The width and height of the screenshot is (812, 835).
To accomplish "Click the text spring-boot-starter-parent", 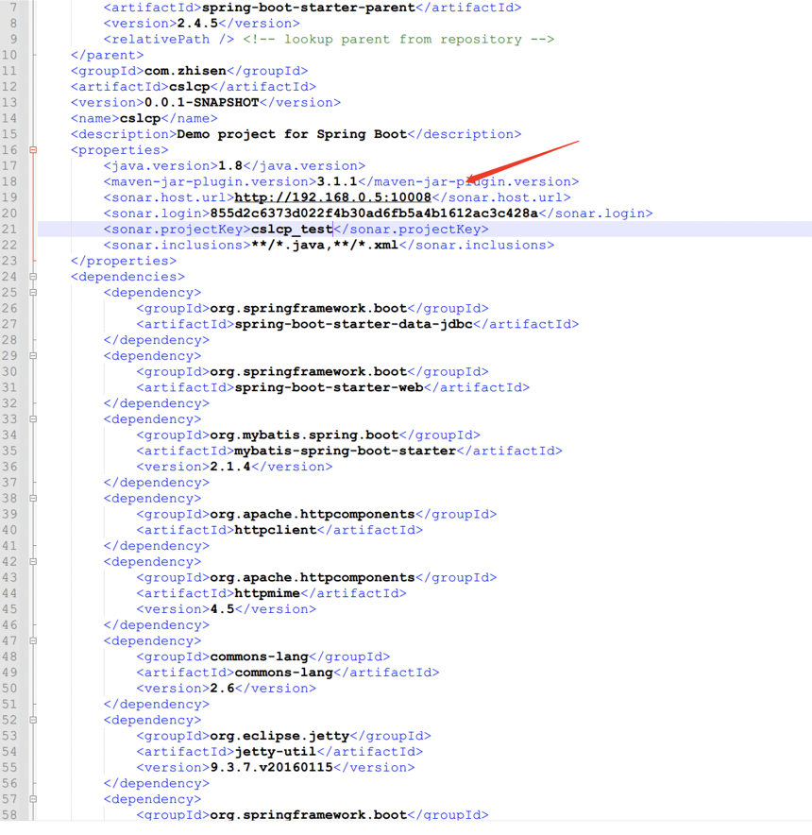I will 309,8.
